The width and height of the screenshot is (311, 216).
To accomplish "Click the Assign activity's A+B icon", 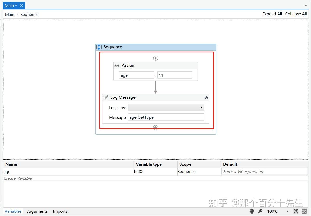I will point(117,65).
